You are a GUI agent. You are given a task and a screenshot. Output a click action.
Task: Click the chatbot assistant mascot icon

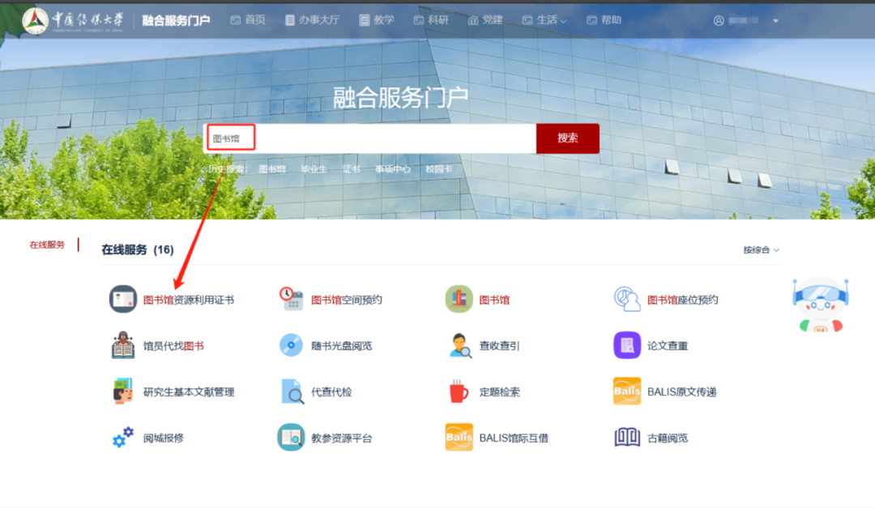pos(821,303)
